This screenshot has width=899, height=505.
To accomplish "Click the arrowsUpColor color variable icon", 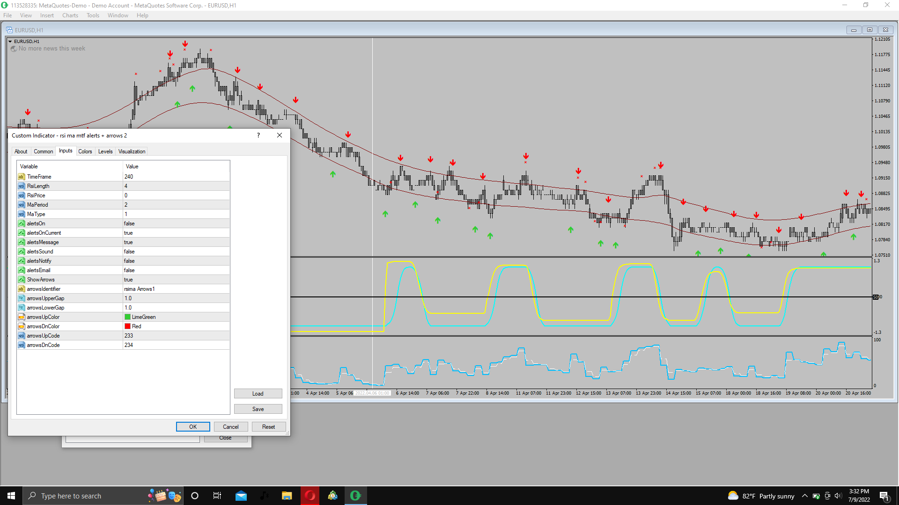I will pyautogui.click(x=21, y=317).
